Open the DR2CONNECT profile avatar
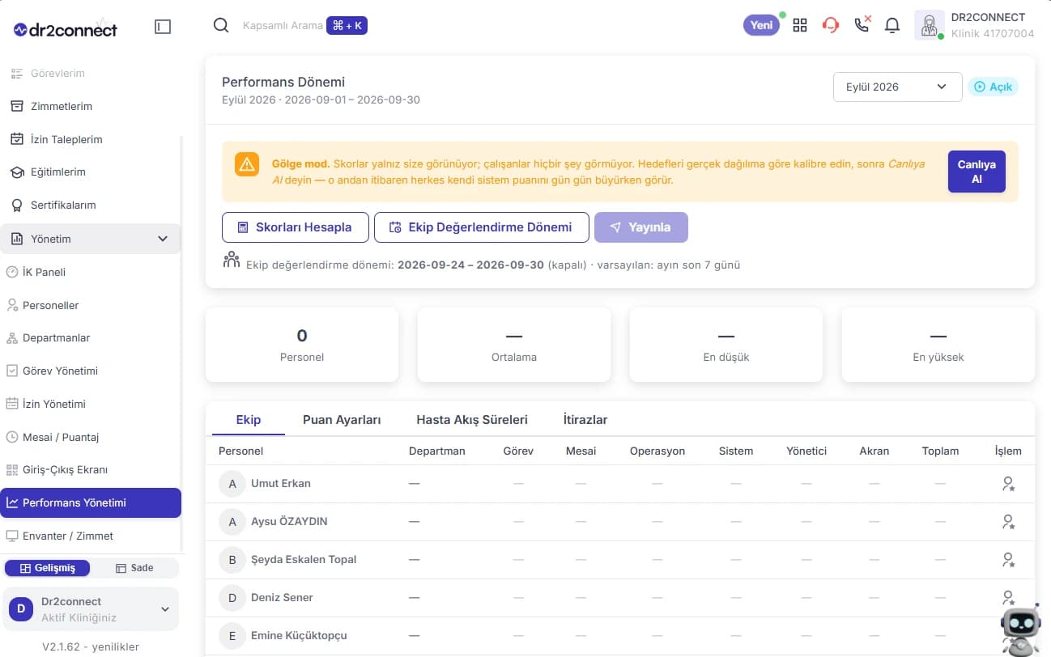 pos(929,25)
